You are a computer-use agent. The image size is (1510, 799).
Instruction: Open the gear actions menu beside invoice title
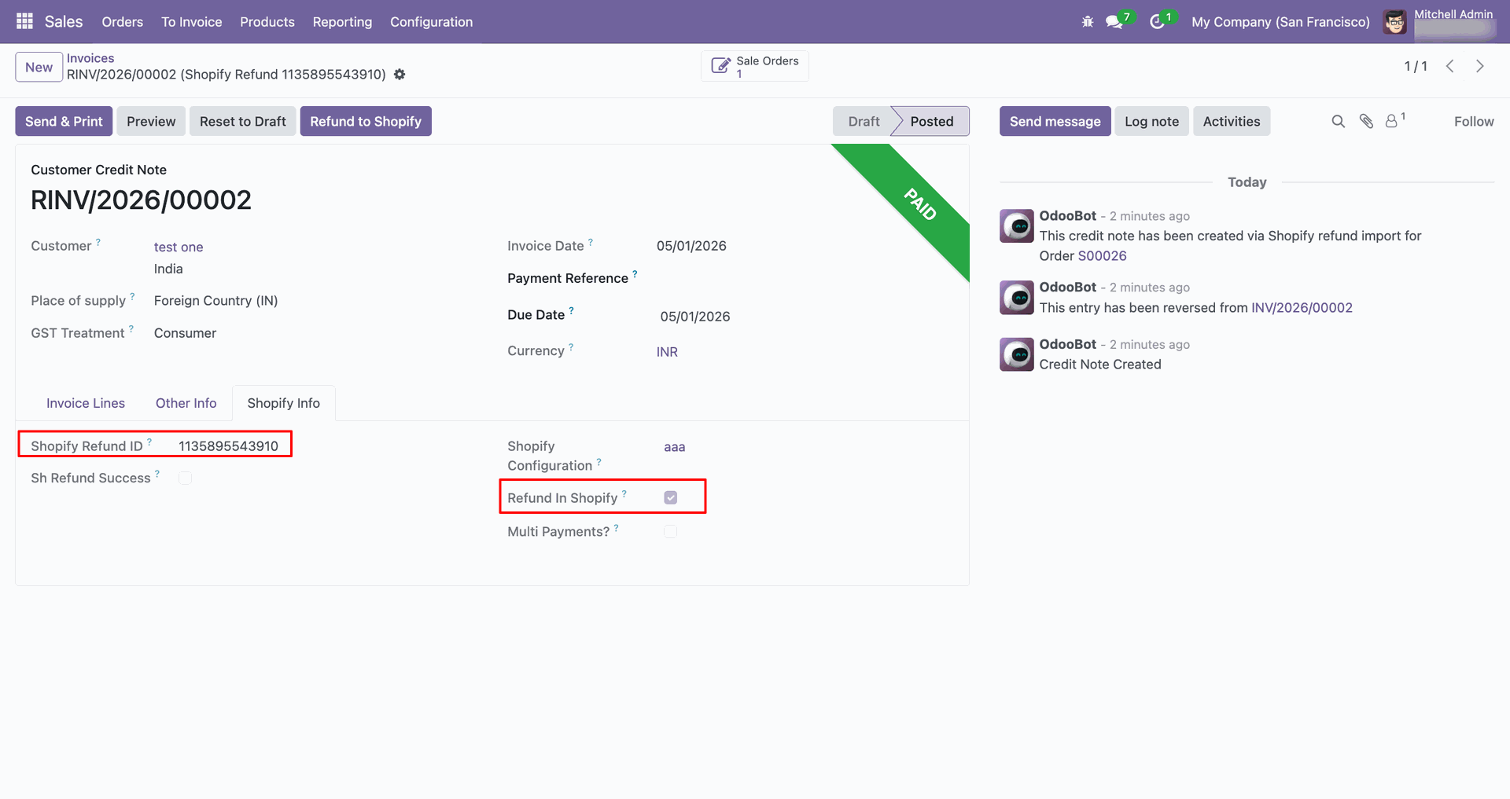click(400, 75)
